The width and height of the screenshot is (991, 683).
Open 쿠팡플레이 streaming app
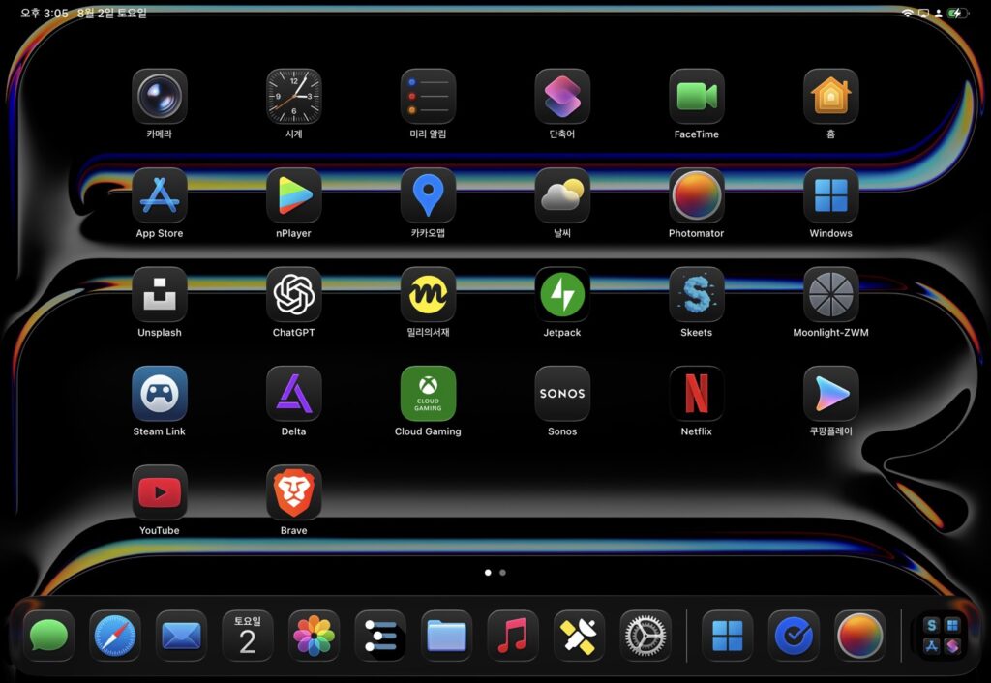pyautogui.click(x=831, y=393)
